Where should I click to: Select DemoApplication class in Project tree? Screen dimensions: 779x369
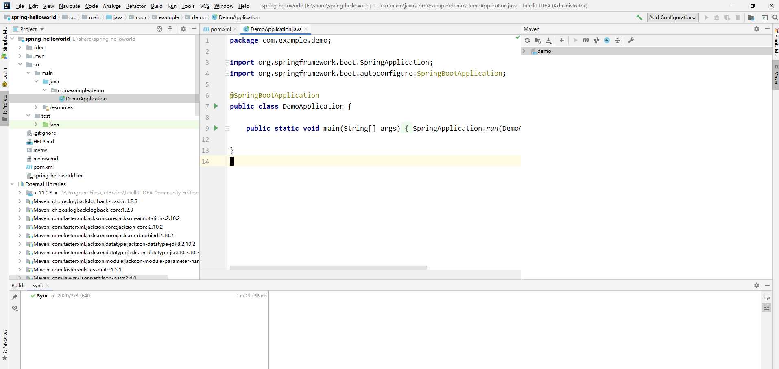pyautogui.click(x=86, y=99)
